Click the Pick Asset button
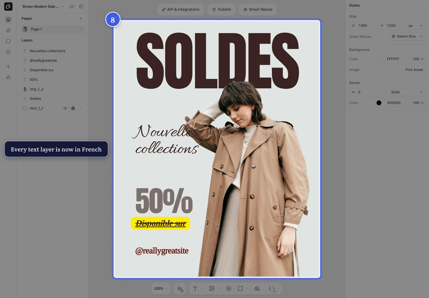 coord(414,70)
